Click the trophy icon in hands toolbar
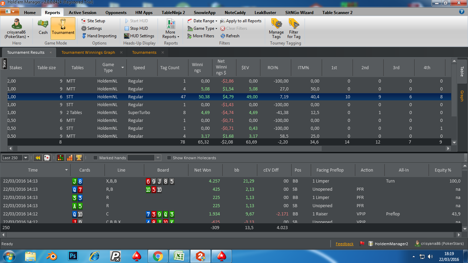 [x=79, y=158]
